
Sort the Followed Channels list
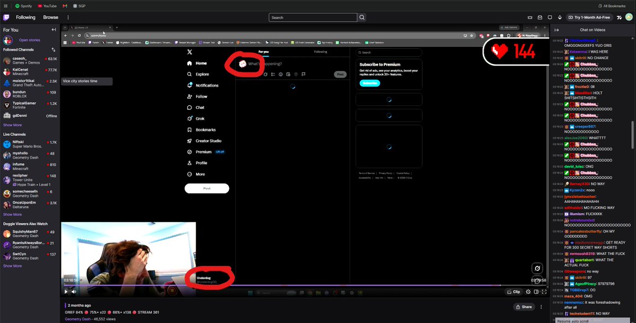(54, 50)
